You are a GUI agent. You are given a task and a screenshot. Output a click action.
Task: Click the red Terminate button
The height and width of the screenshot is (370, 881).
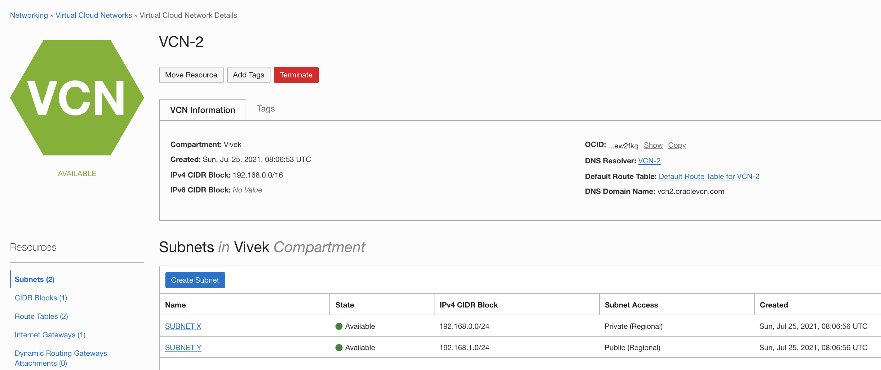pos(296,75)
